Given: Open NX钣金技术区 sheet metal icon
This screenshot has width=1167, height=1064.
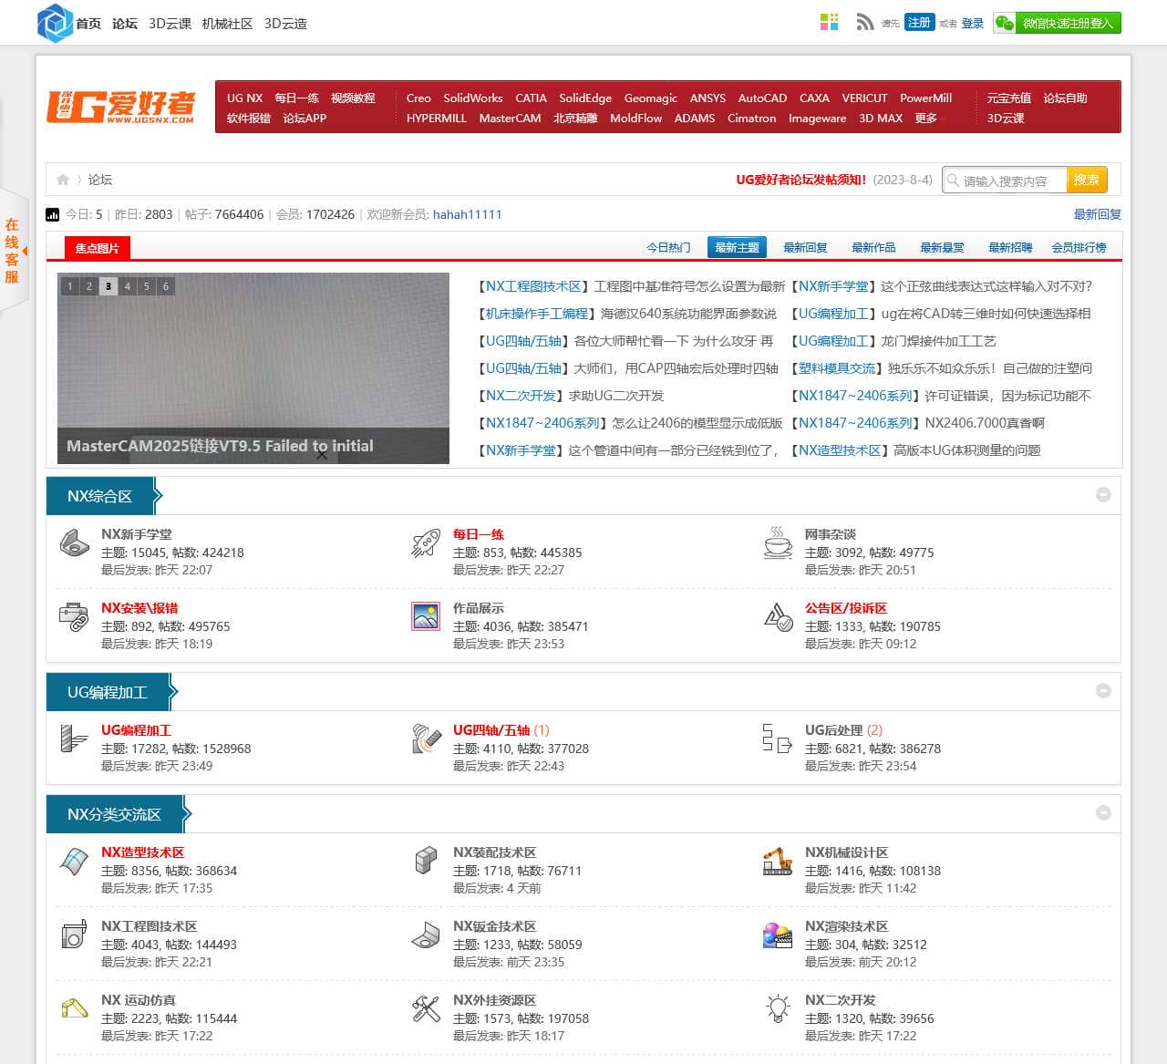Looking at the screenshot, I should (426, 935).
